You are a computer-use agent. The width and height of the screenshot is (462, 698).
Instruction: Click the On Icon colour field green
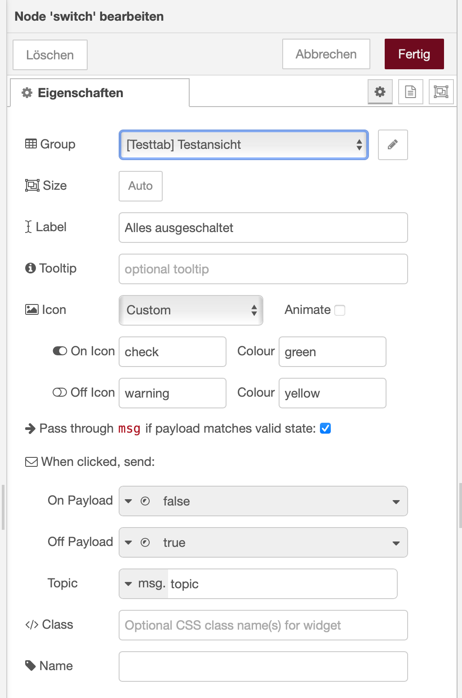(x=332, y=352)
